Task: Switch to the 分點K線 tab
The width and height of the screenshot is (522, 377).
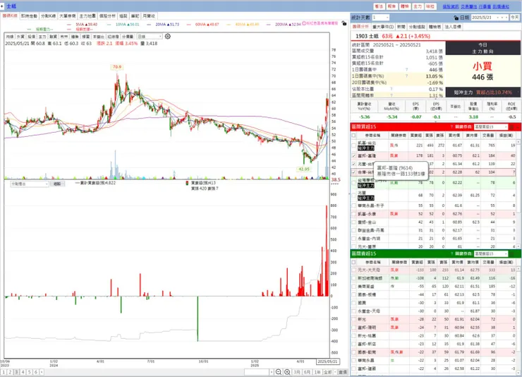Action: point(49,16)
